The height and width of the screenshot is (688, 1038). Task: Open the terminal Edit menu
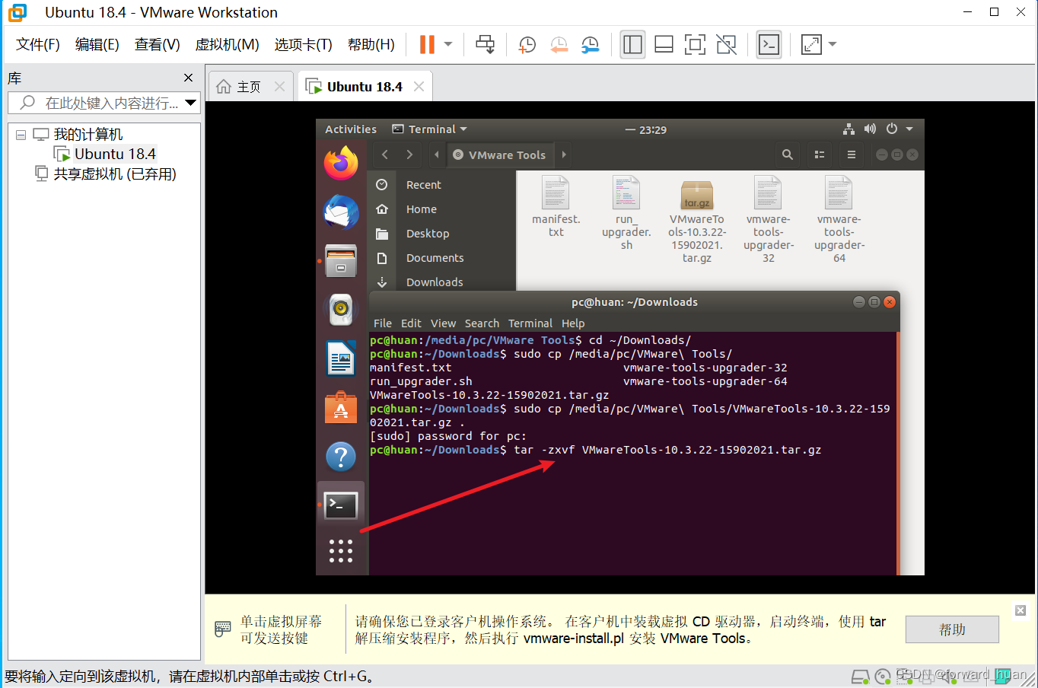(x=411, y=323)
